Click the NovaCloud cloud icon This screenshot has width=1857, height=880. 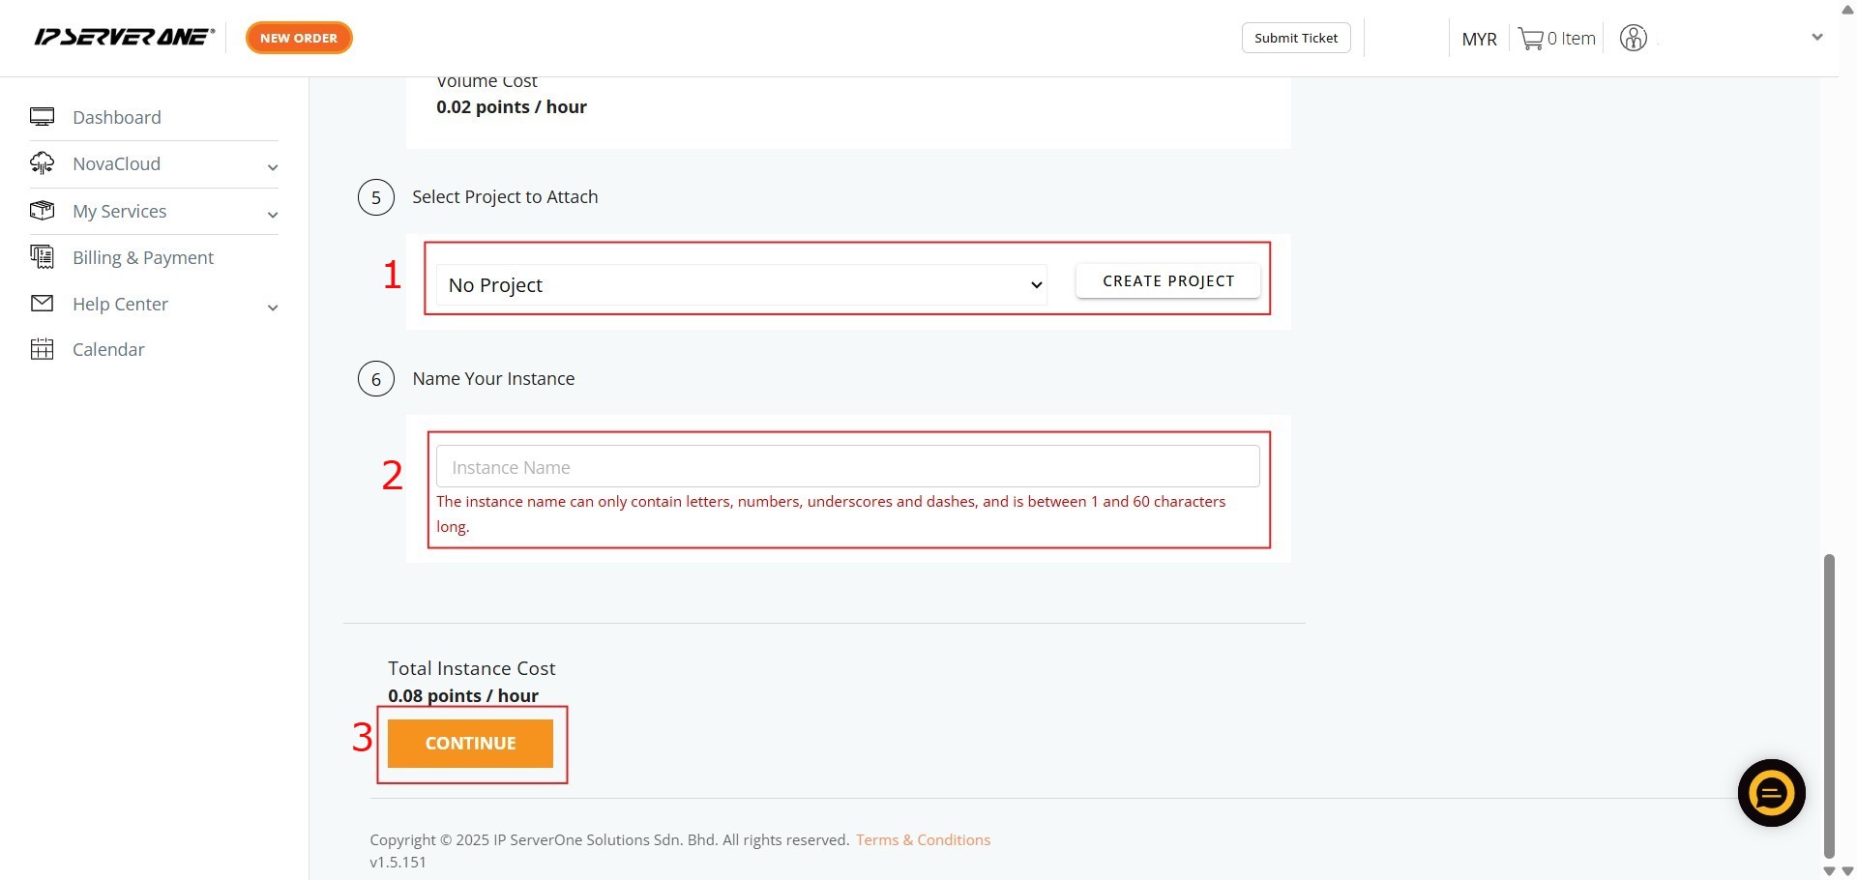tap(42, 163)
